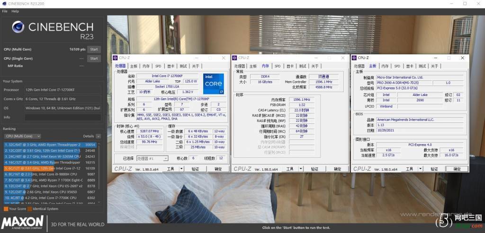Click the Cinebench title bar app icon
485x233 pixels.
[3, 3]
